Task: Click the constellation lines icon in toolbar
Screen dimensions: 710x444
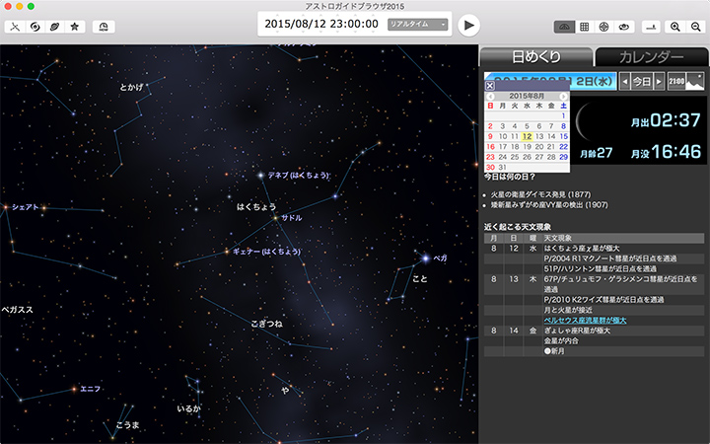Action: [15, 26]
